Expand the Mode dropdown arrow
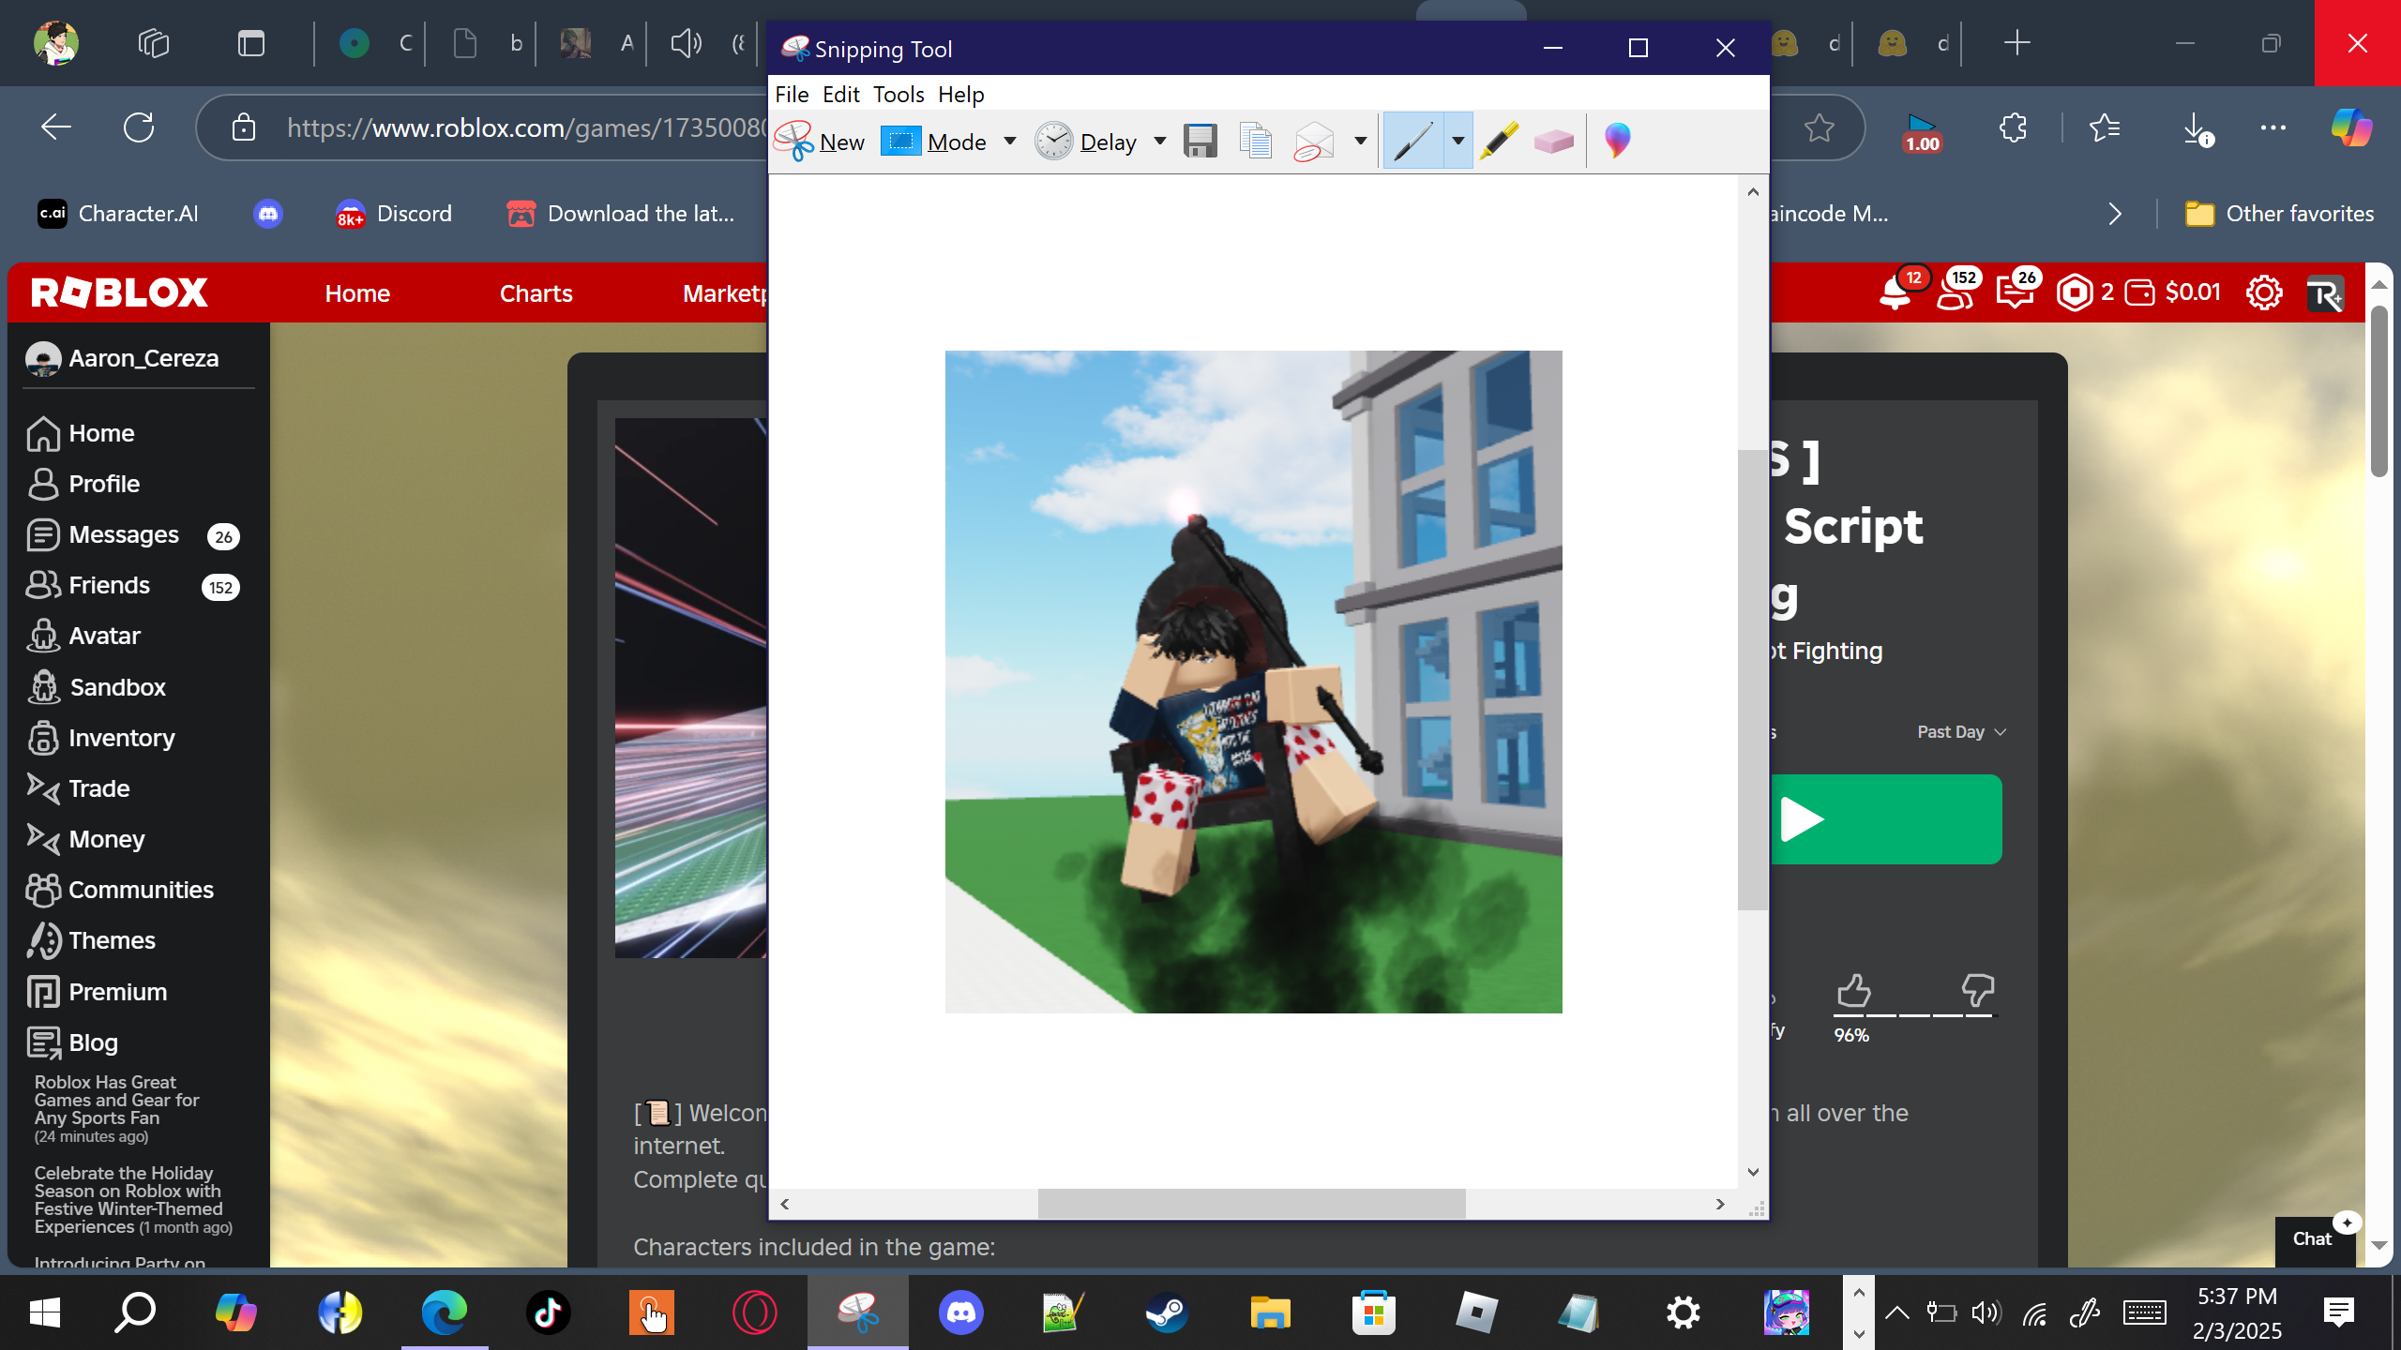 tap(1010, 142)
